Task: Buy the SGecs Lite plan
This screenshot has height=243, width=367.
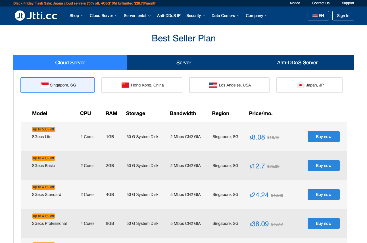Action: coord(323,137)
